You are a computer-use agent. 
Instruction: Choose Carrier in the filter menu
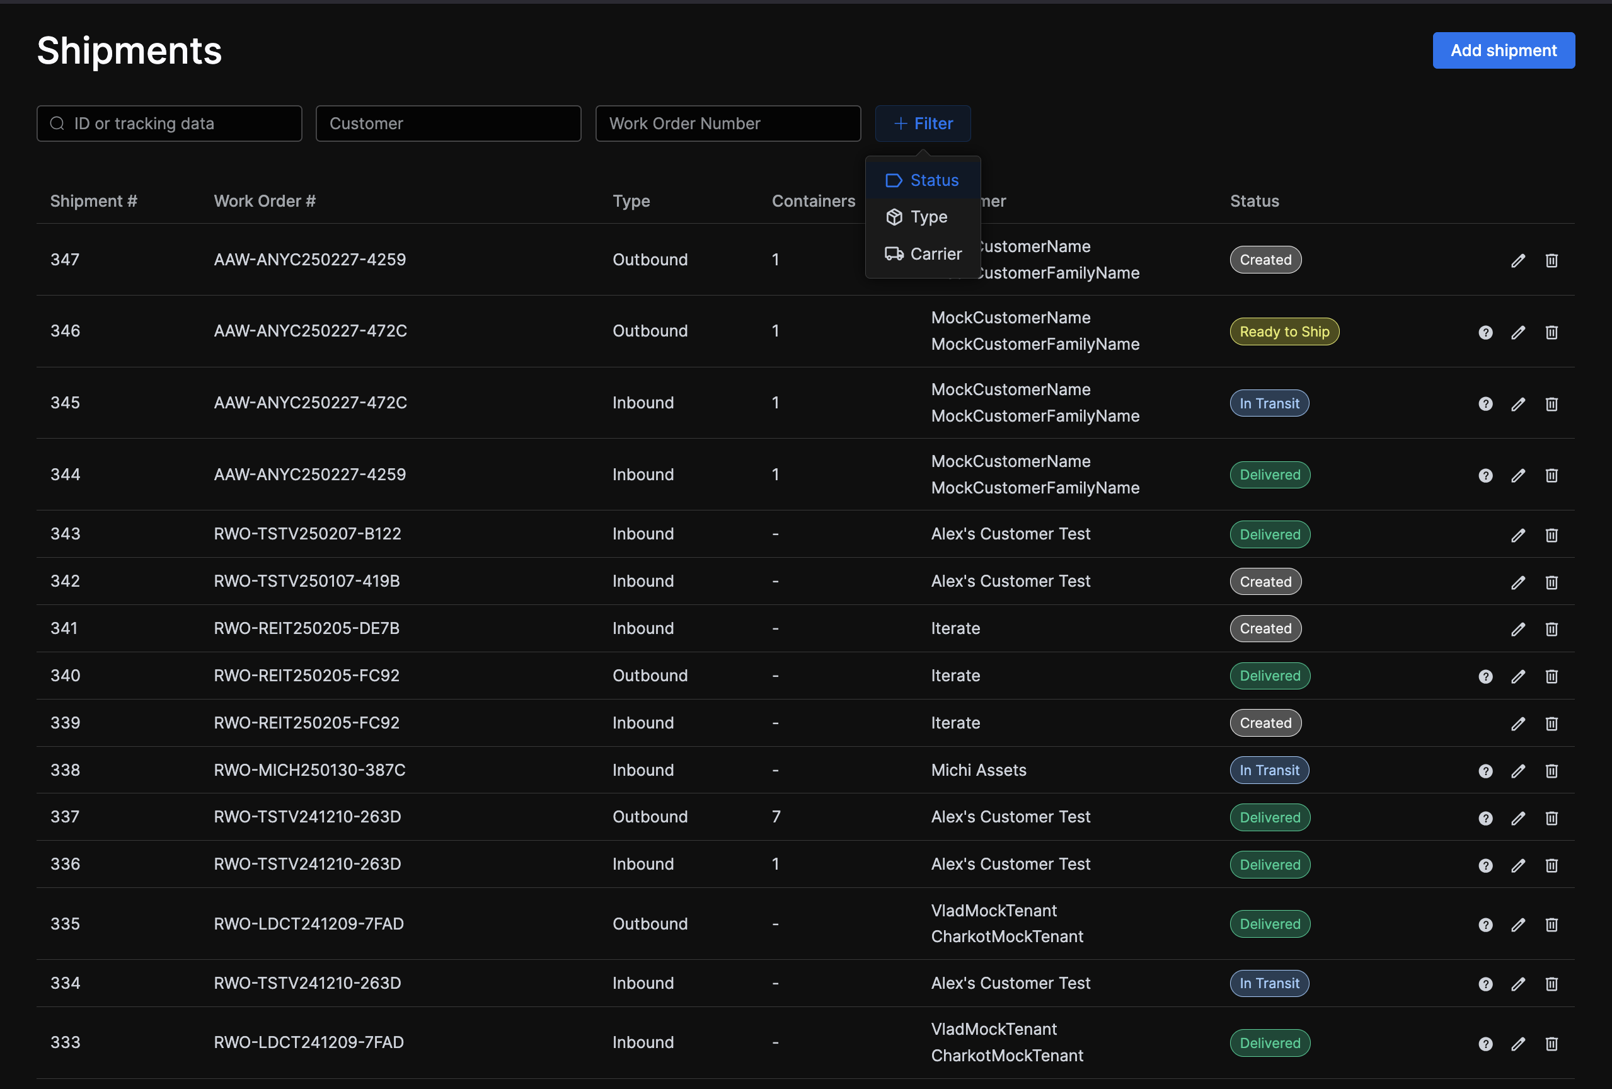point(936,254)
